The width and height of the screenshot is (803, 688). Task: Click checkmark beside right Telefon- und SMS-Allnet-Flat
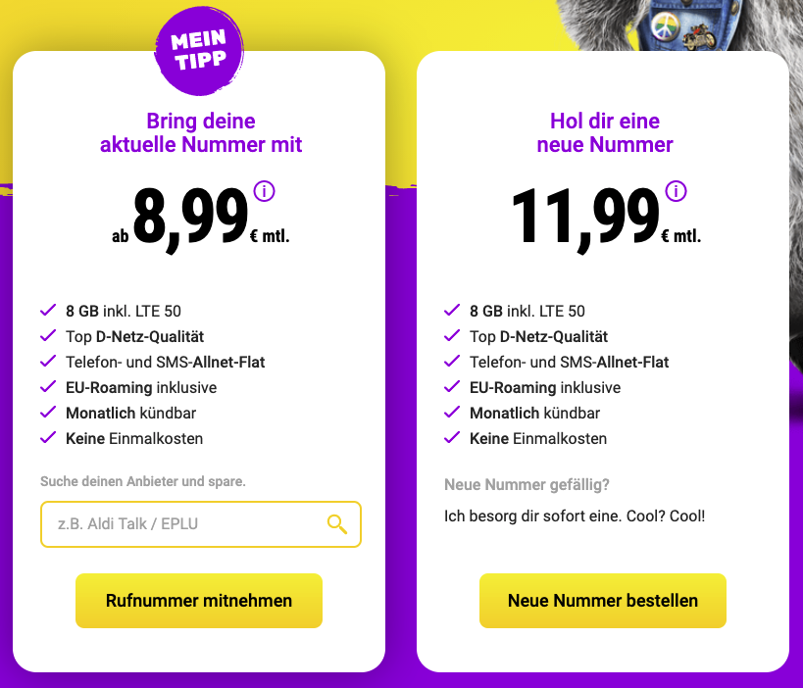point(452,362)
